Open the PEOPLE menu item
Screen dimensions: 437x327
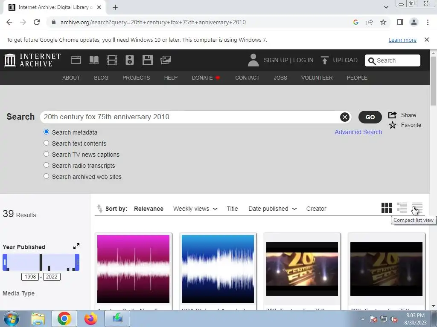coord(357,78)
